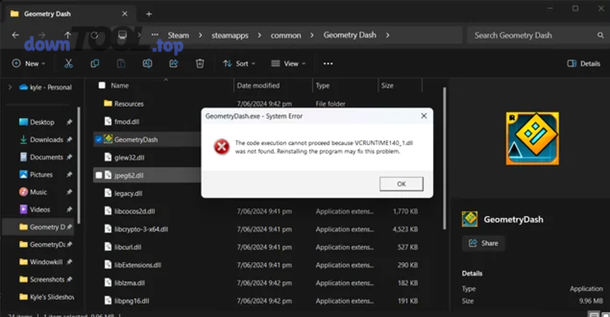Screen dimensions: 610x317
Task: Expand the kyle - Personal OneDrive node
Action: [10, 87]
